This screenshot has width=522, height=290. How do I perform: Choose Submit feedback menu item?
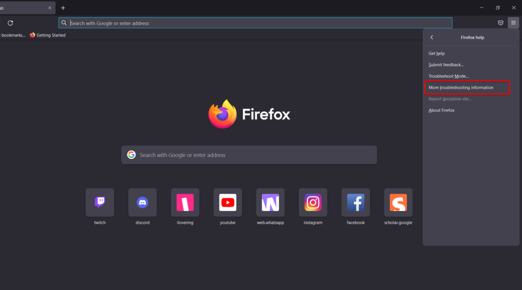click(471, 64)
